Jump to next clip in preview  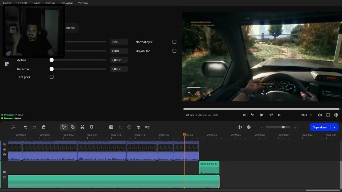[x=279, y=115]
